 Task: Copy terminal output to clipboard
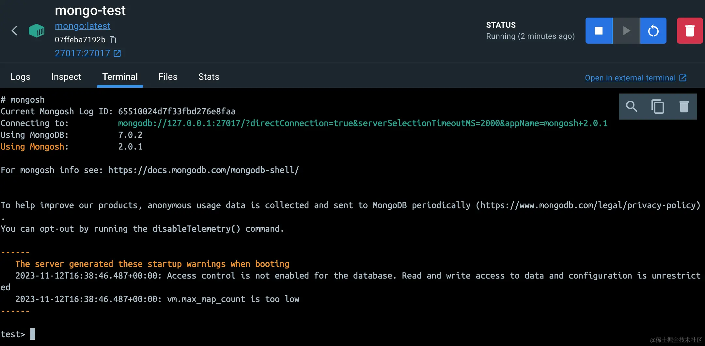(658, 107)
